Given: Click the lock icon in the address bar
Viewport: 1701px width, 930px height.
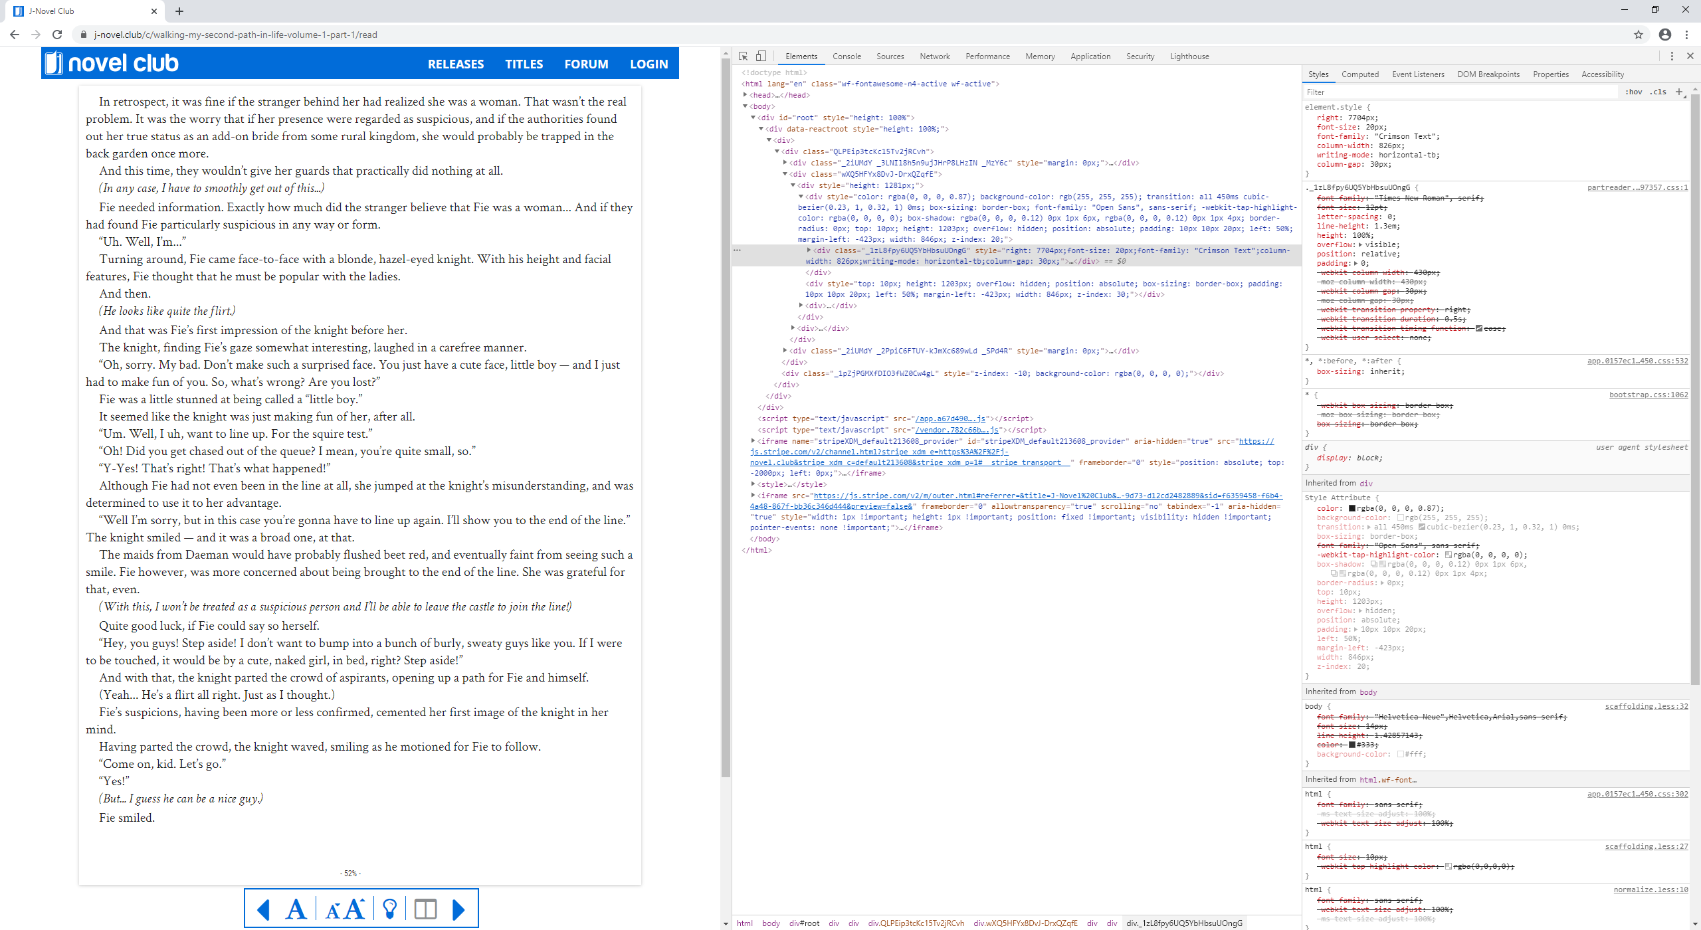Looking at the screenshot, I should (83, 35).
